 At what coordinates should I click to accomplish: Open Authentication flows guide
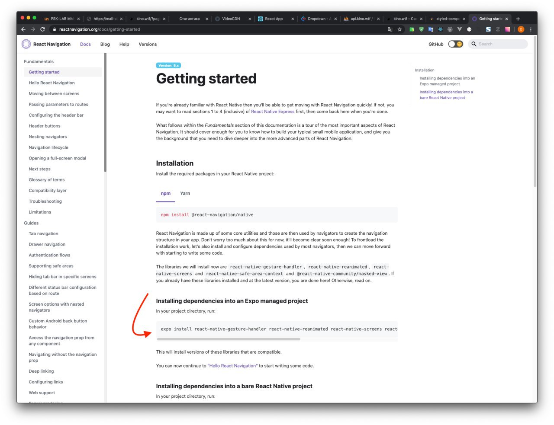(49, 256)
